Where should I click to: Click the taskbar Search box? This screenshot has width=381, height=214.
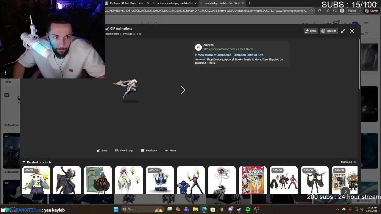[x=142, y=209]
